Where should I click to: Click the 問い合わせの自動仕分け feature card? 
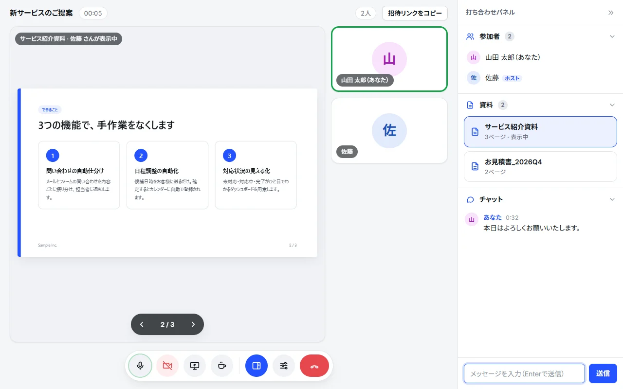click(79, 175)
